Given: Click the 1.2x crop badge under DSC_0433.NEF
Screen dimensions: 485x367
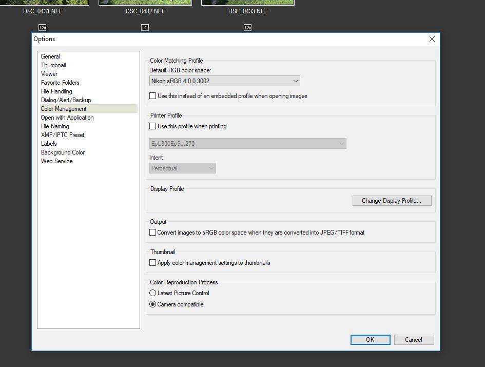Looking at the screenshot, I should [248, 28].
